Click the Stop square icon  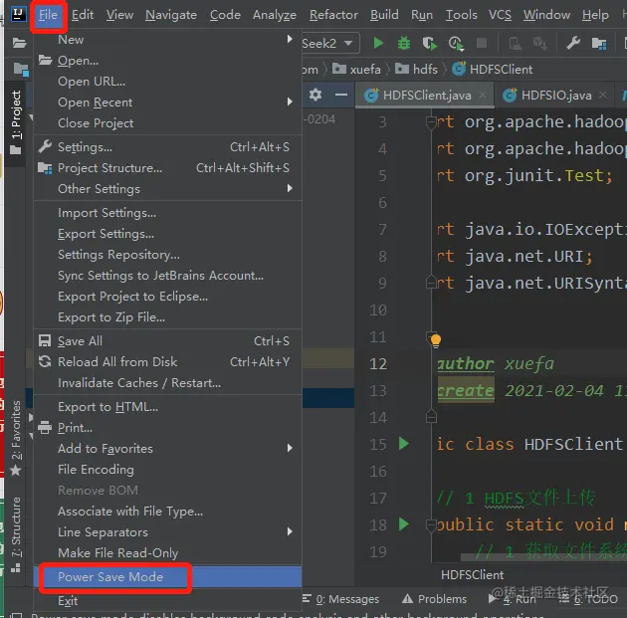tap(482, 43)
